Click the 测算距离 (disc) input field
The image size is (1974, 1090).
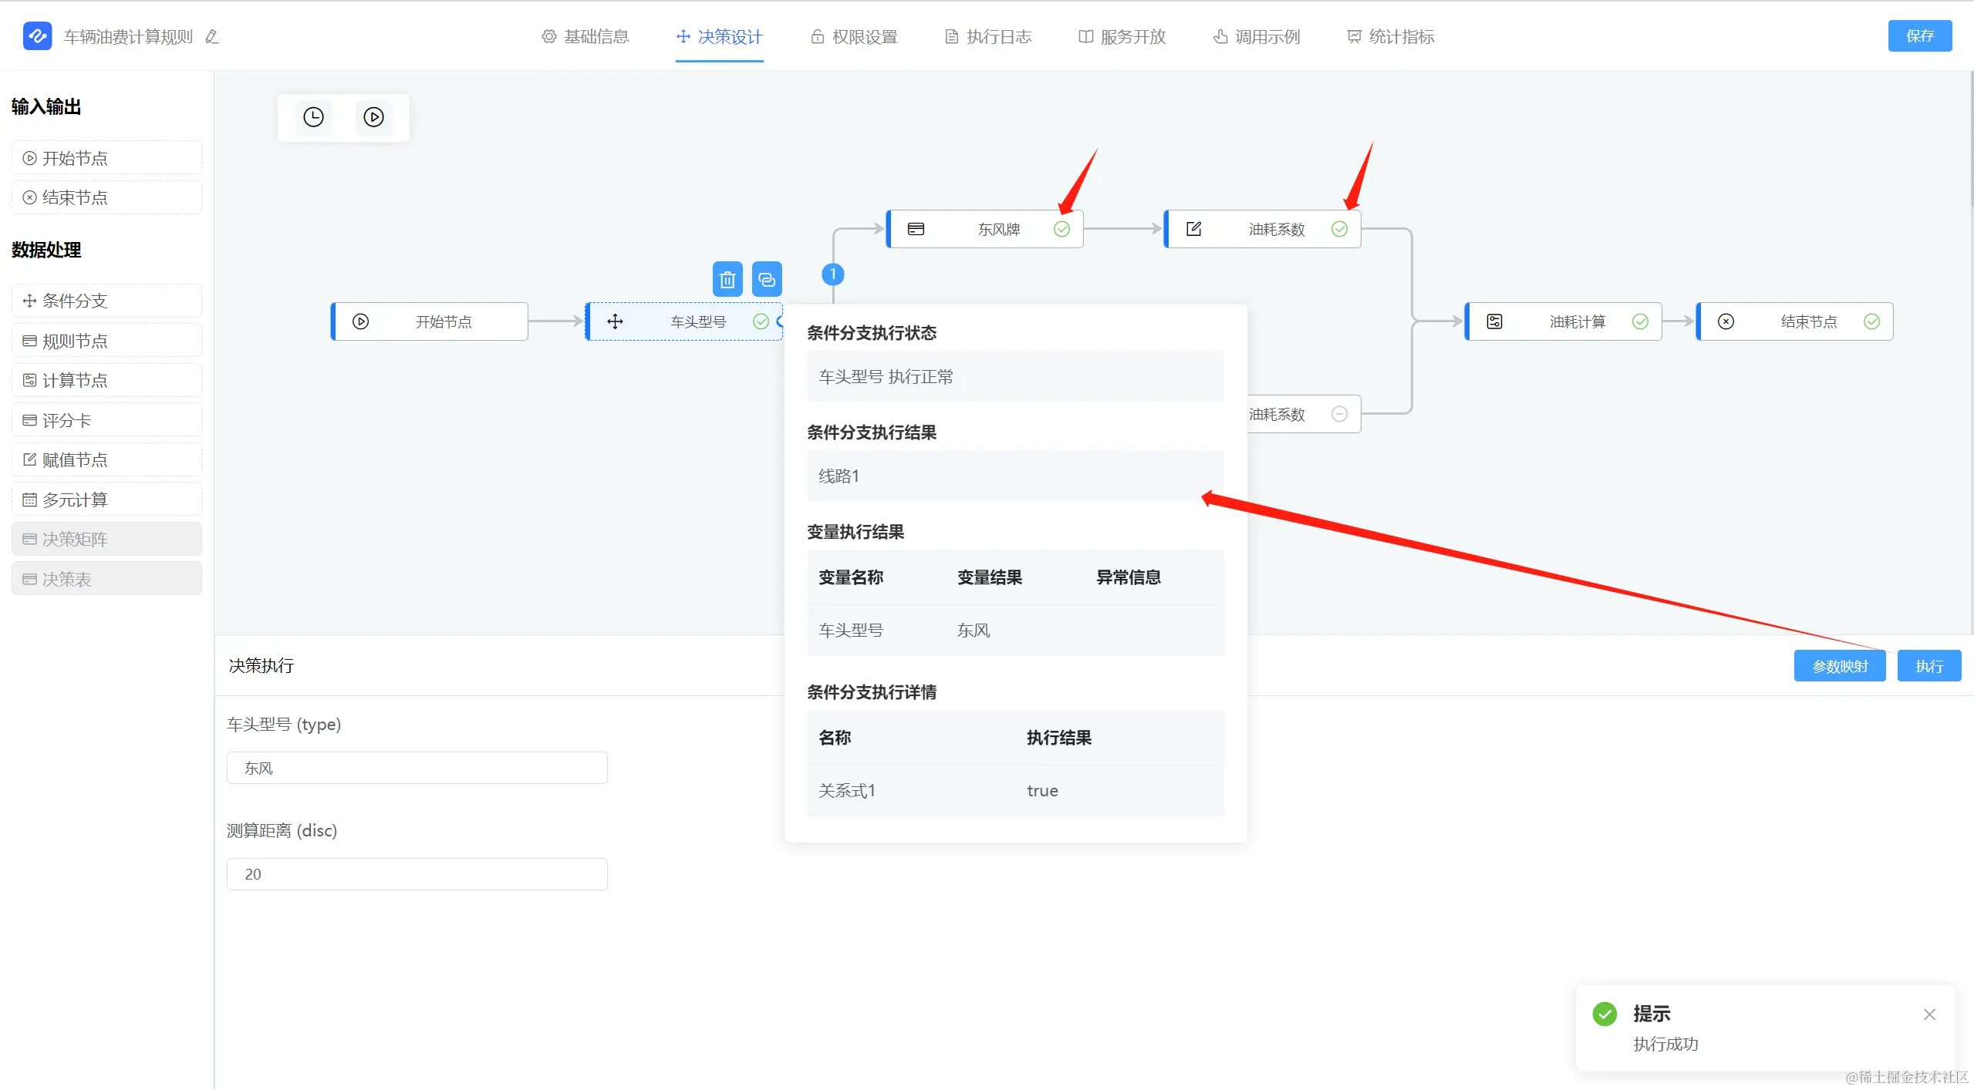pos(417,874)
